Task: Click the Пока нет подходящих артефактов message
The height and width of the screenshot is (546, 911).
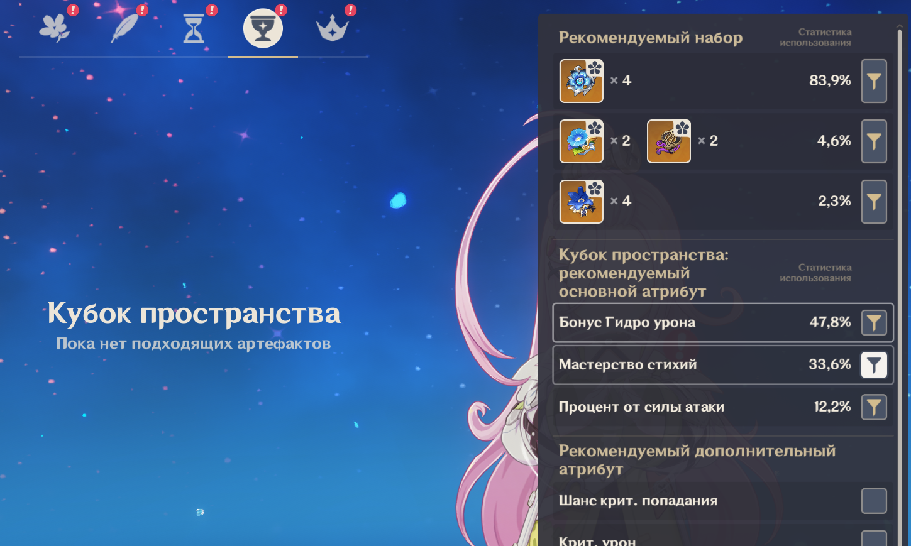Action: [x=193, y=344]
